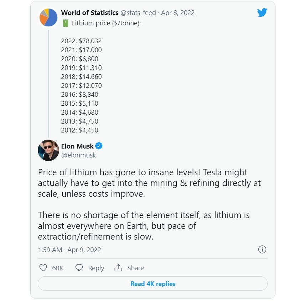294x301 pixels.
Task: Click the World of Statistics account name
Action: 90,13
